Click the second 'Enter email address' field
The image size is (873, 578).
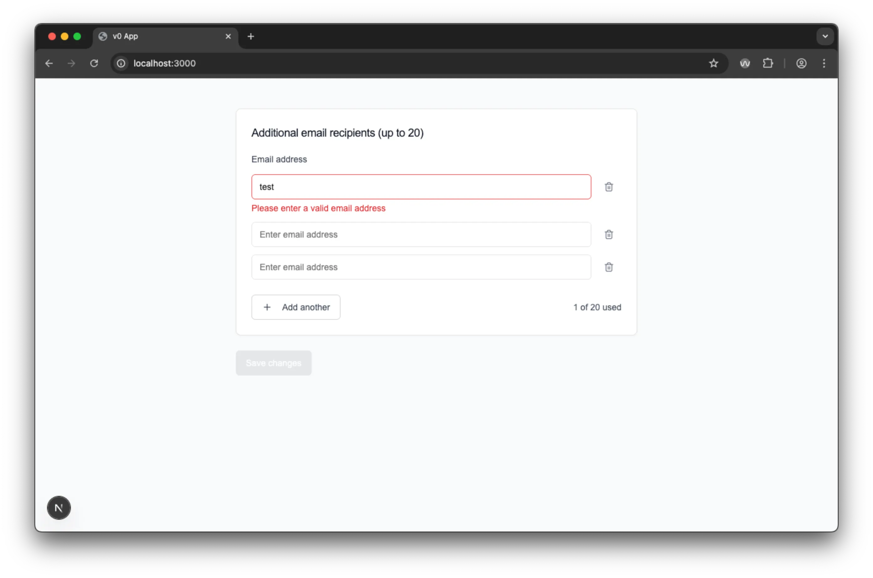[x=421, y=234]
